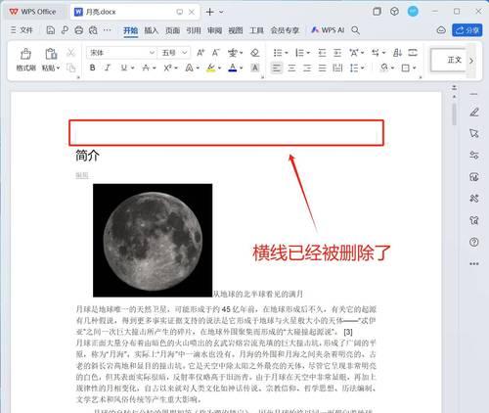Open shading fill color dropdown
489x413 pixels.
click(x=392, y=69)
